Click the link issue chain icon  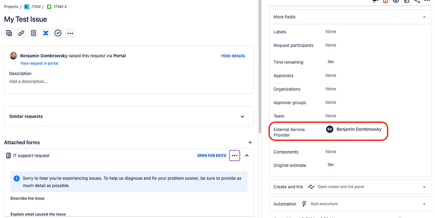[21, 33]
